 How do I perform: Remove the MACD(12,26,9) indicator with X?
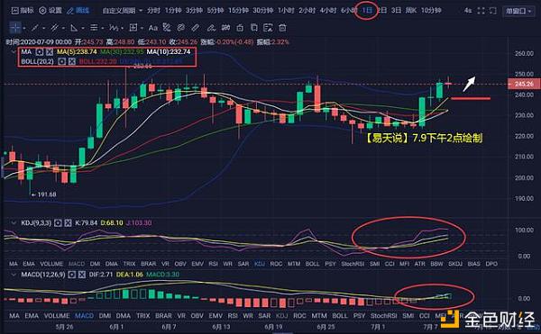pos(82,275)
